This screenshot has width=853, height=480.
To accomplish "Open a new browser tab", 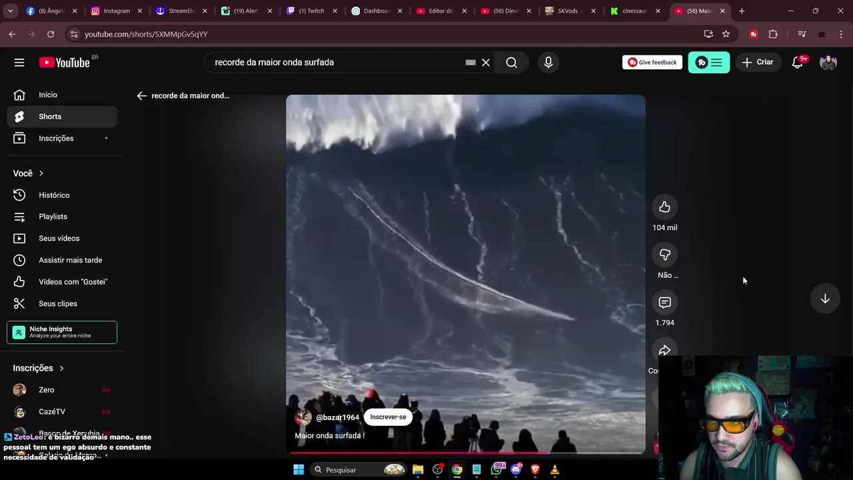I will (742, 11).
